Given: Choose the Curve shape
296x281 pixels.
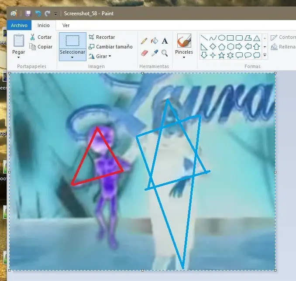Looking at the screenshot, I should pos(213,38).
